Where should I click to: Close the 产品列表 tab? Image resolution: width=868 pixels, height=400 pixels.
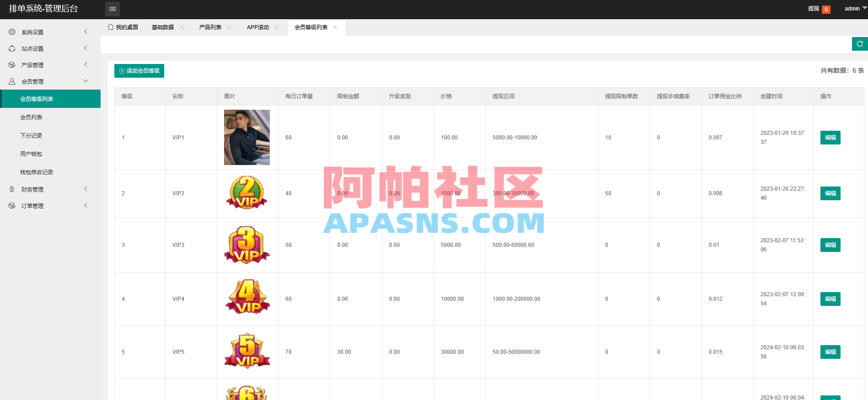[x=229, y=27]
